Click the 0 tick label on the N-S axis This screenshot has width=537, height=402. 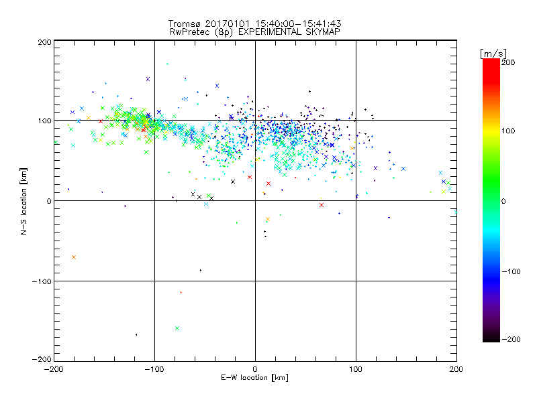(49, 201)
